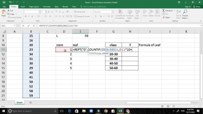Open Microsoft Edge from taskbar
The height and width of the screenshot is (114, 203).
[69, 111]
